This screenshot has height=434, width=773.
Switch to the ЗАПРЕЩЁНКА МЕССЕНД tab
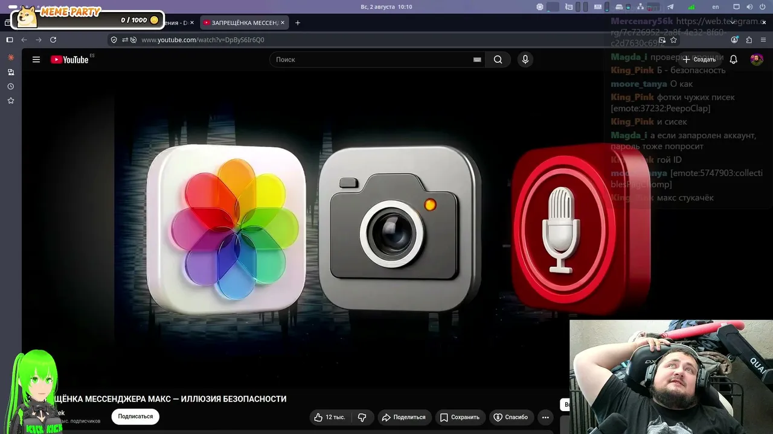(245, 23)
